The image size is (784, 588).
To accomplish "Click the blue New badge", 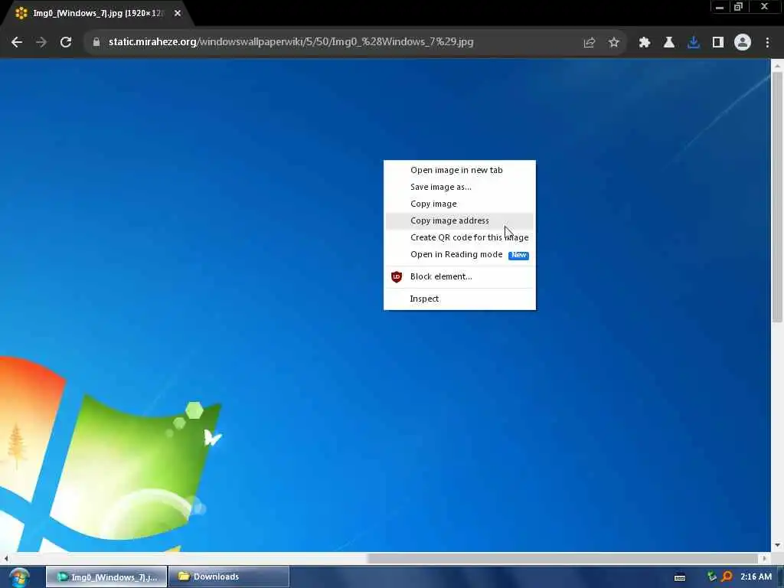I will [x=518, y=255].
